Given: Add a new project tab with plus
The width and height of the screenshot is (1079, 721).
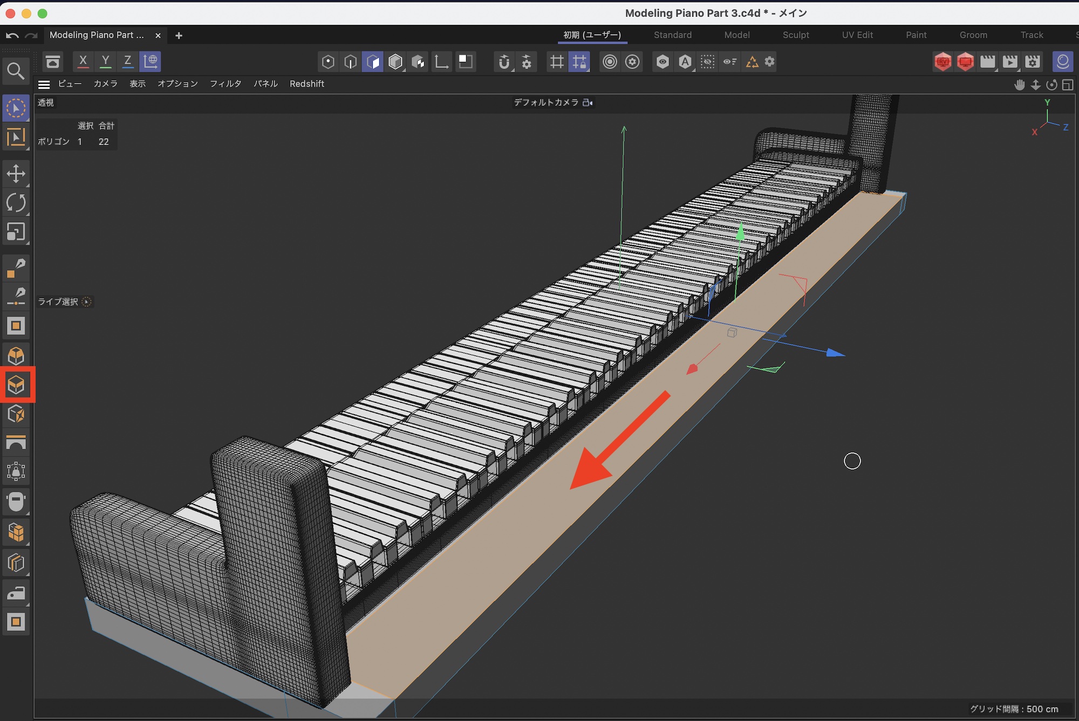Looking at the screenshot, I should (179, 36).
